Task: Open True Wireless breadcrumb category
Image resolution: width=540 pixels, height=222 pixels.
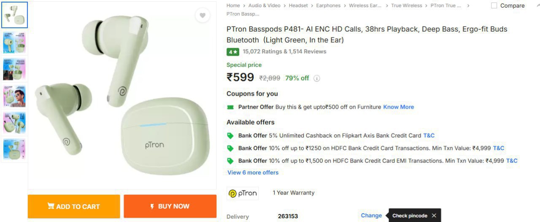Action: click(406, 5)
